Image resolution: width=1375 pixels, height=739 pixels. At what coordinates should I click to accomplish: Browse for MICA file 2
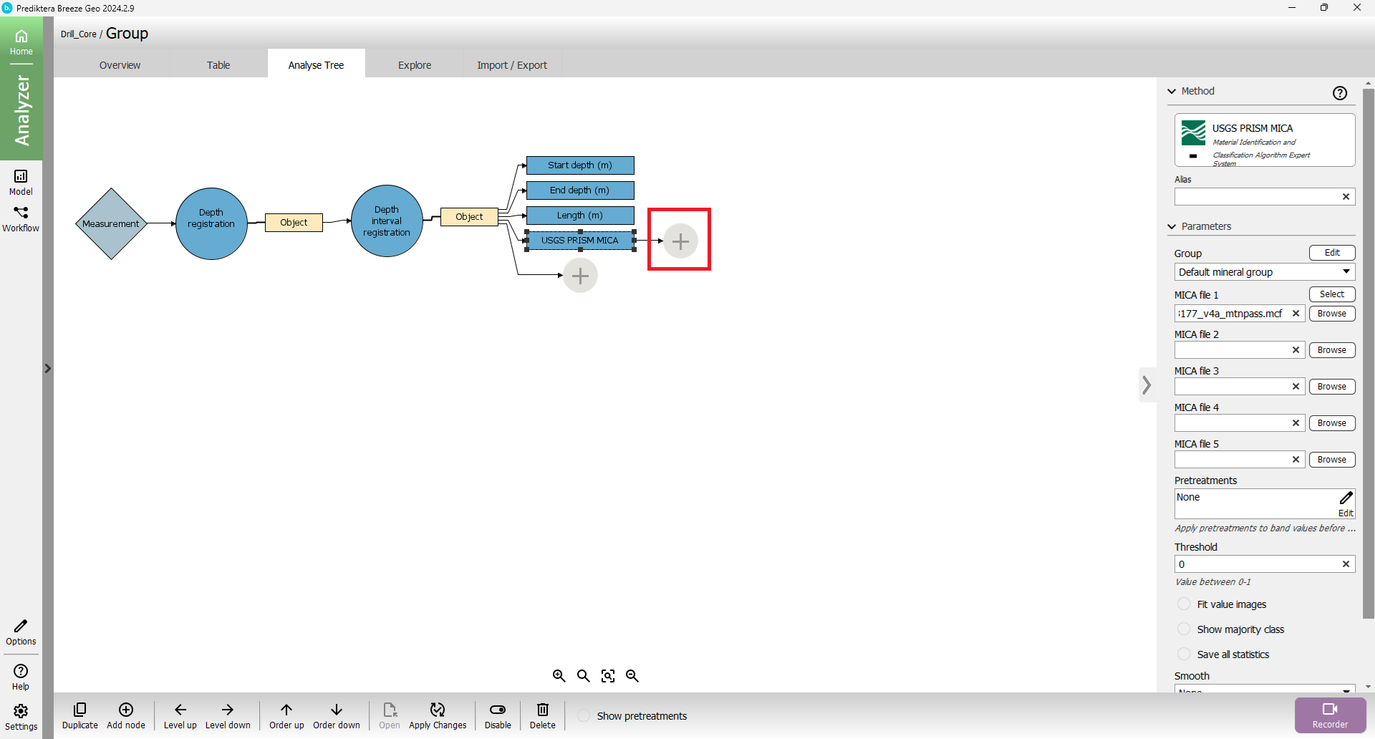pyautogui.click(x=1331, y=350)
